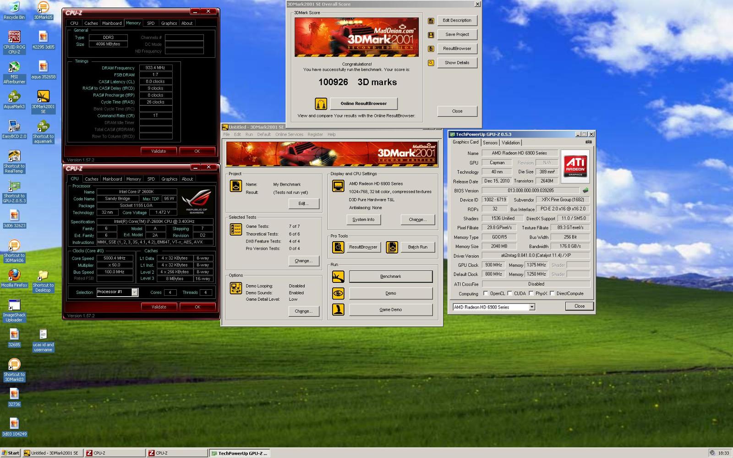Viewport: 733px width, 458px height.
Task: Launch Mozilla Firefox from the desktop
Action: [x=14, y=278]
